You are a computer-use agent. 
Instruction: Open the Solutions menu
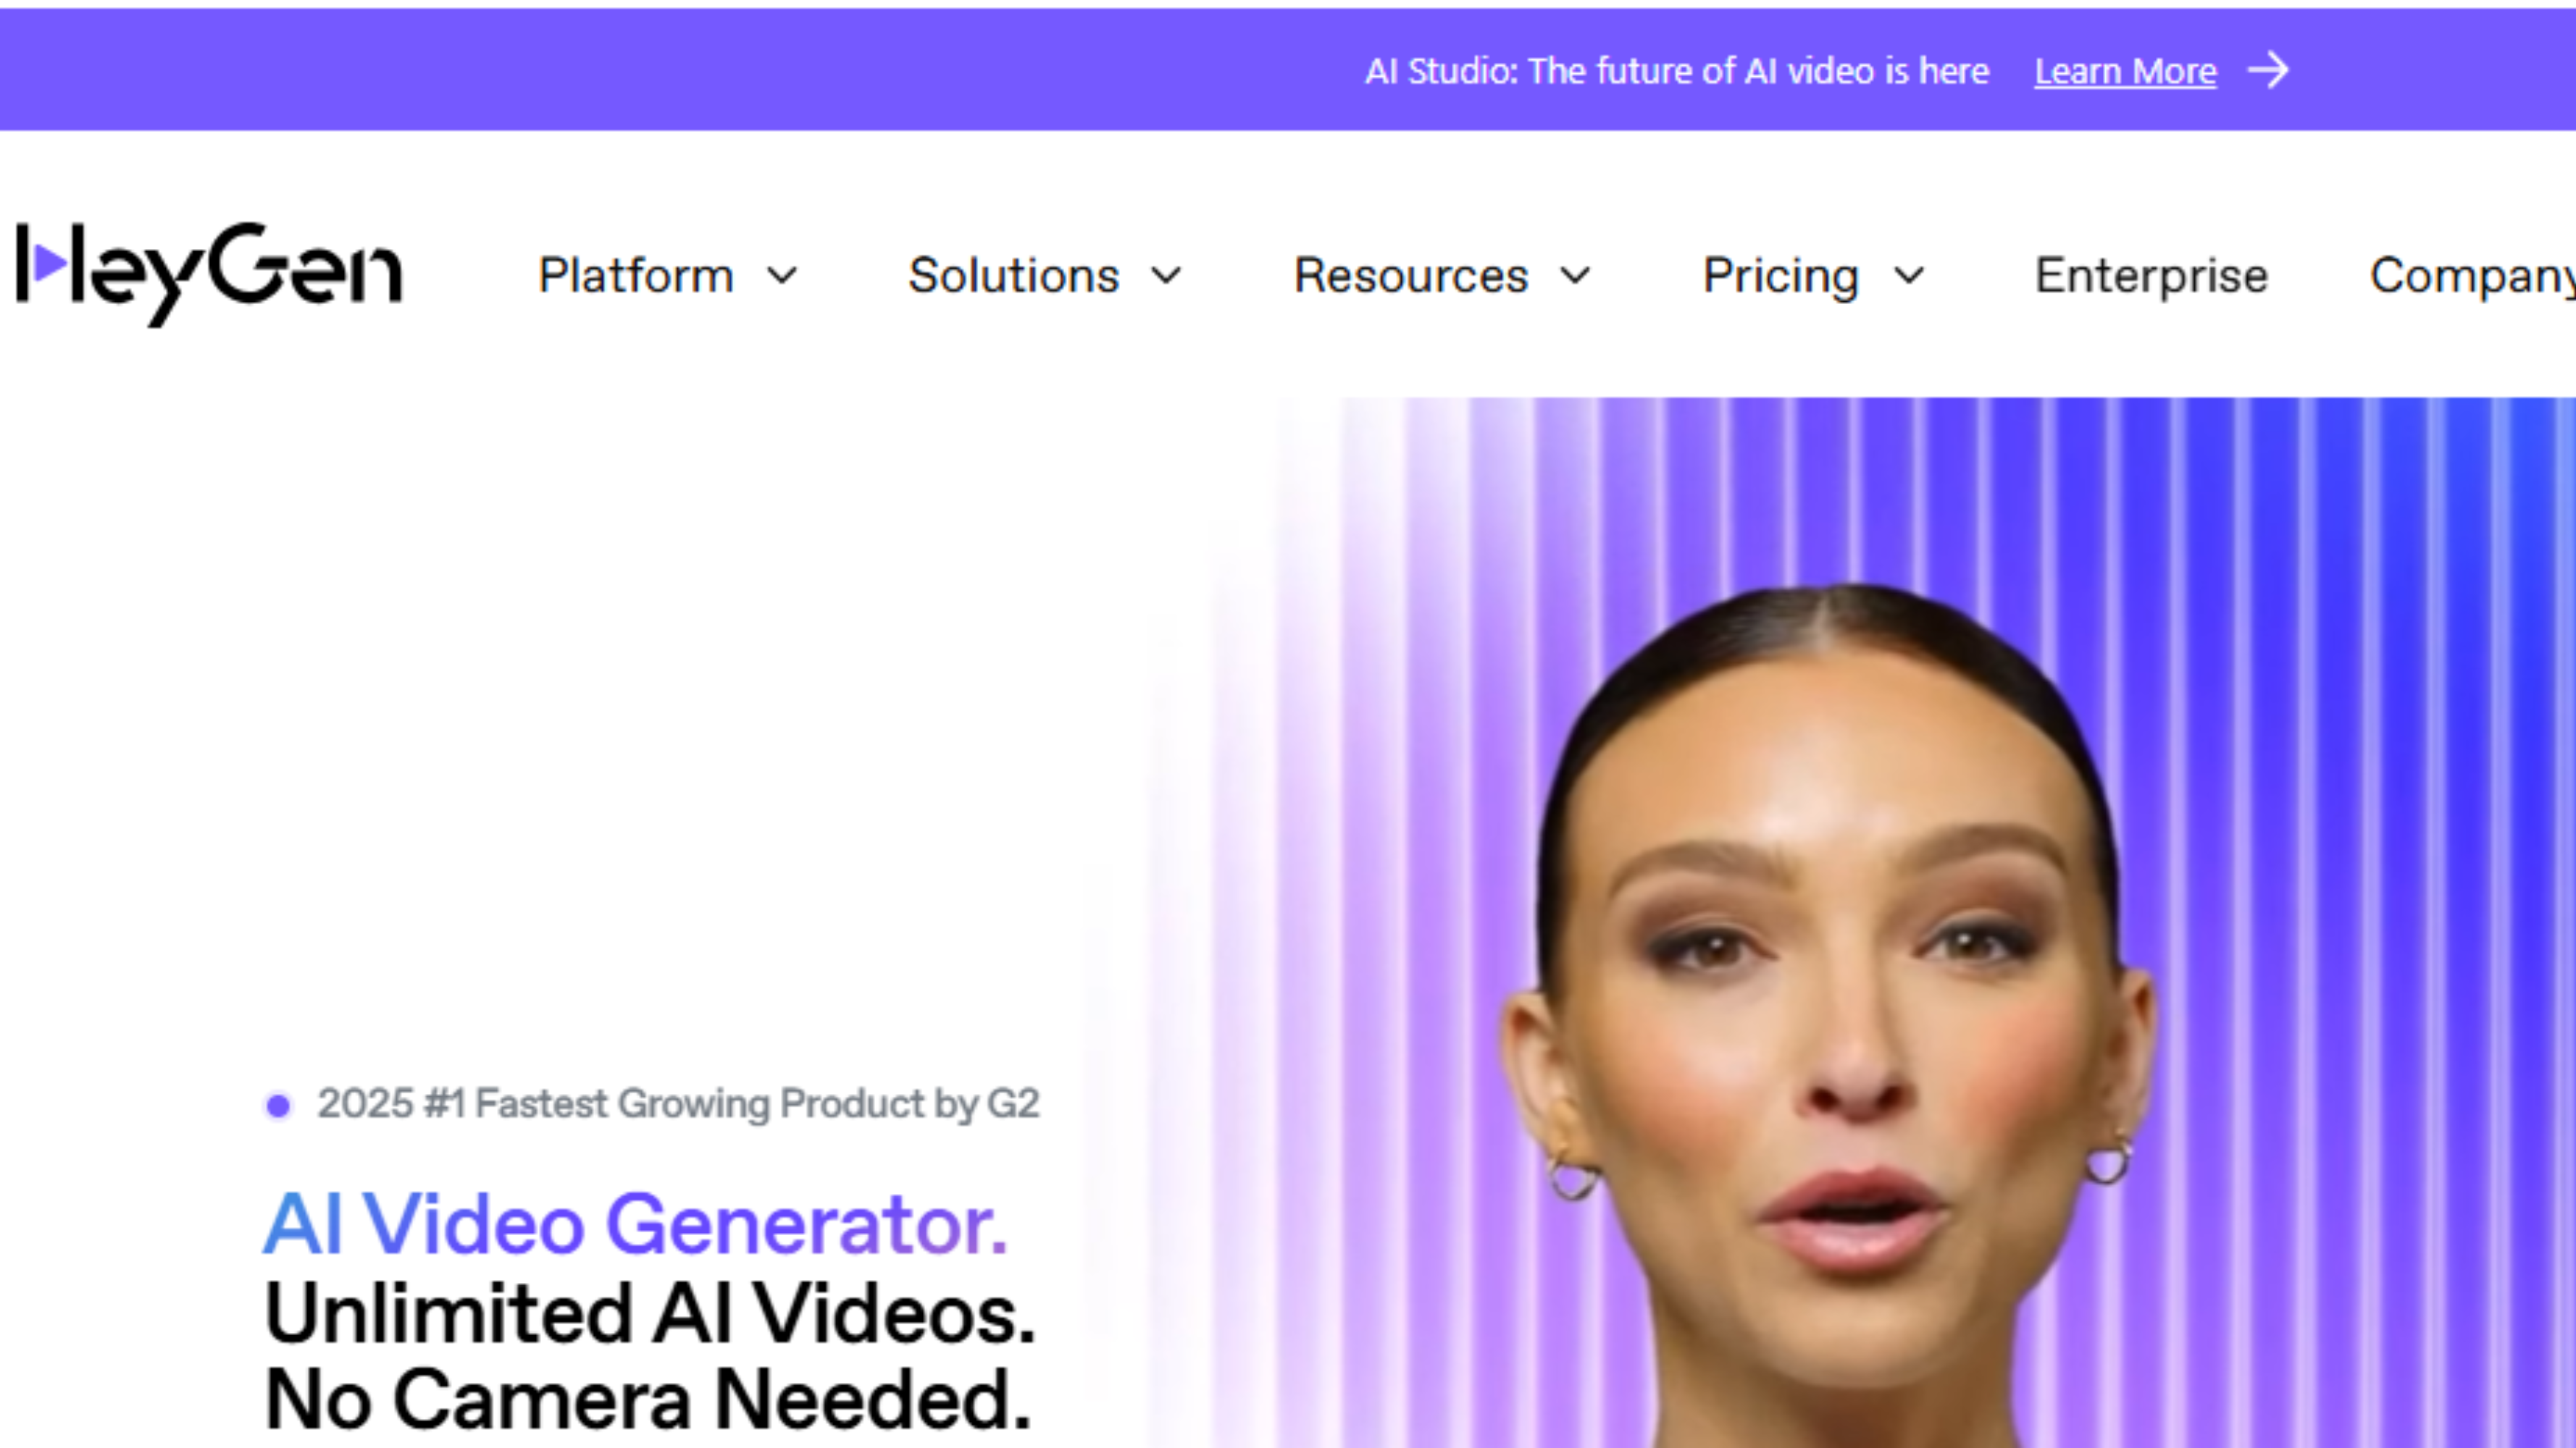(1013, 275)
